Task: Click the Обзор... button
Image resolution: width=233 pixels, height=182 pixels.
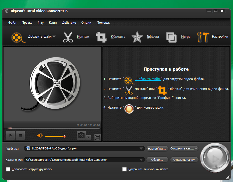Action: point(157,159)
